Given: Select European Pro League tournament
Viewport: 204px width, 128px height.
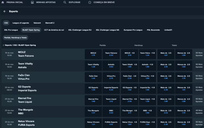Looking at the screenshot, I should pyautogui.click(x=133, y=30).
